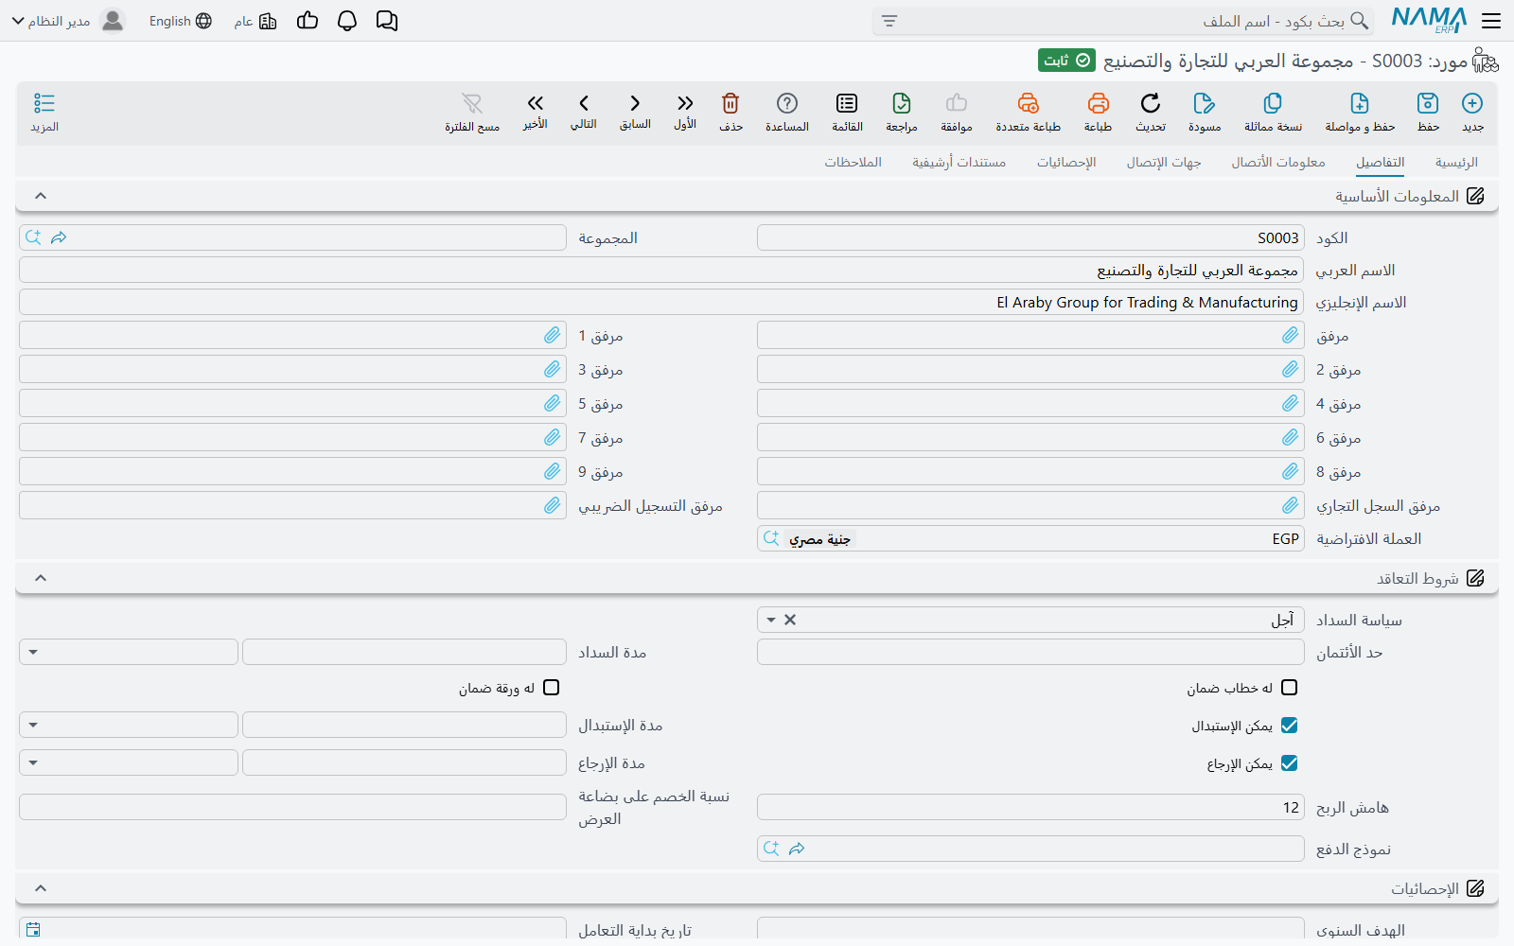Uncheck the يمكن الإرجاع checkbox
The image size is (1514, 946).
click(x=1289, y=763)
